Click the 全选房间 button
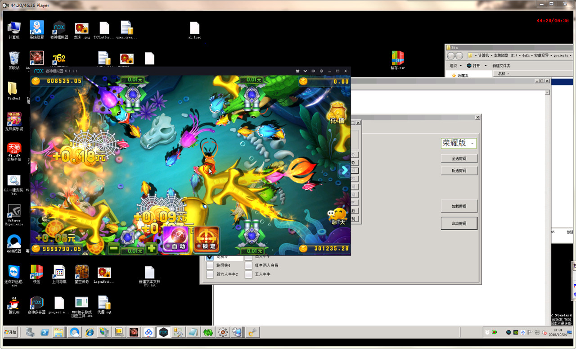The height and width of the screenshot is (349, 576). tap(459, 159)
